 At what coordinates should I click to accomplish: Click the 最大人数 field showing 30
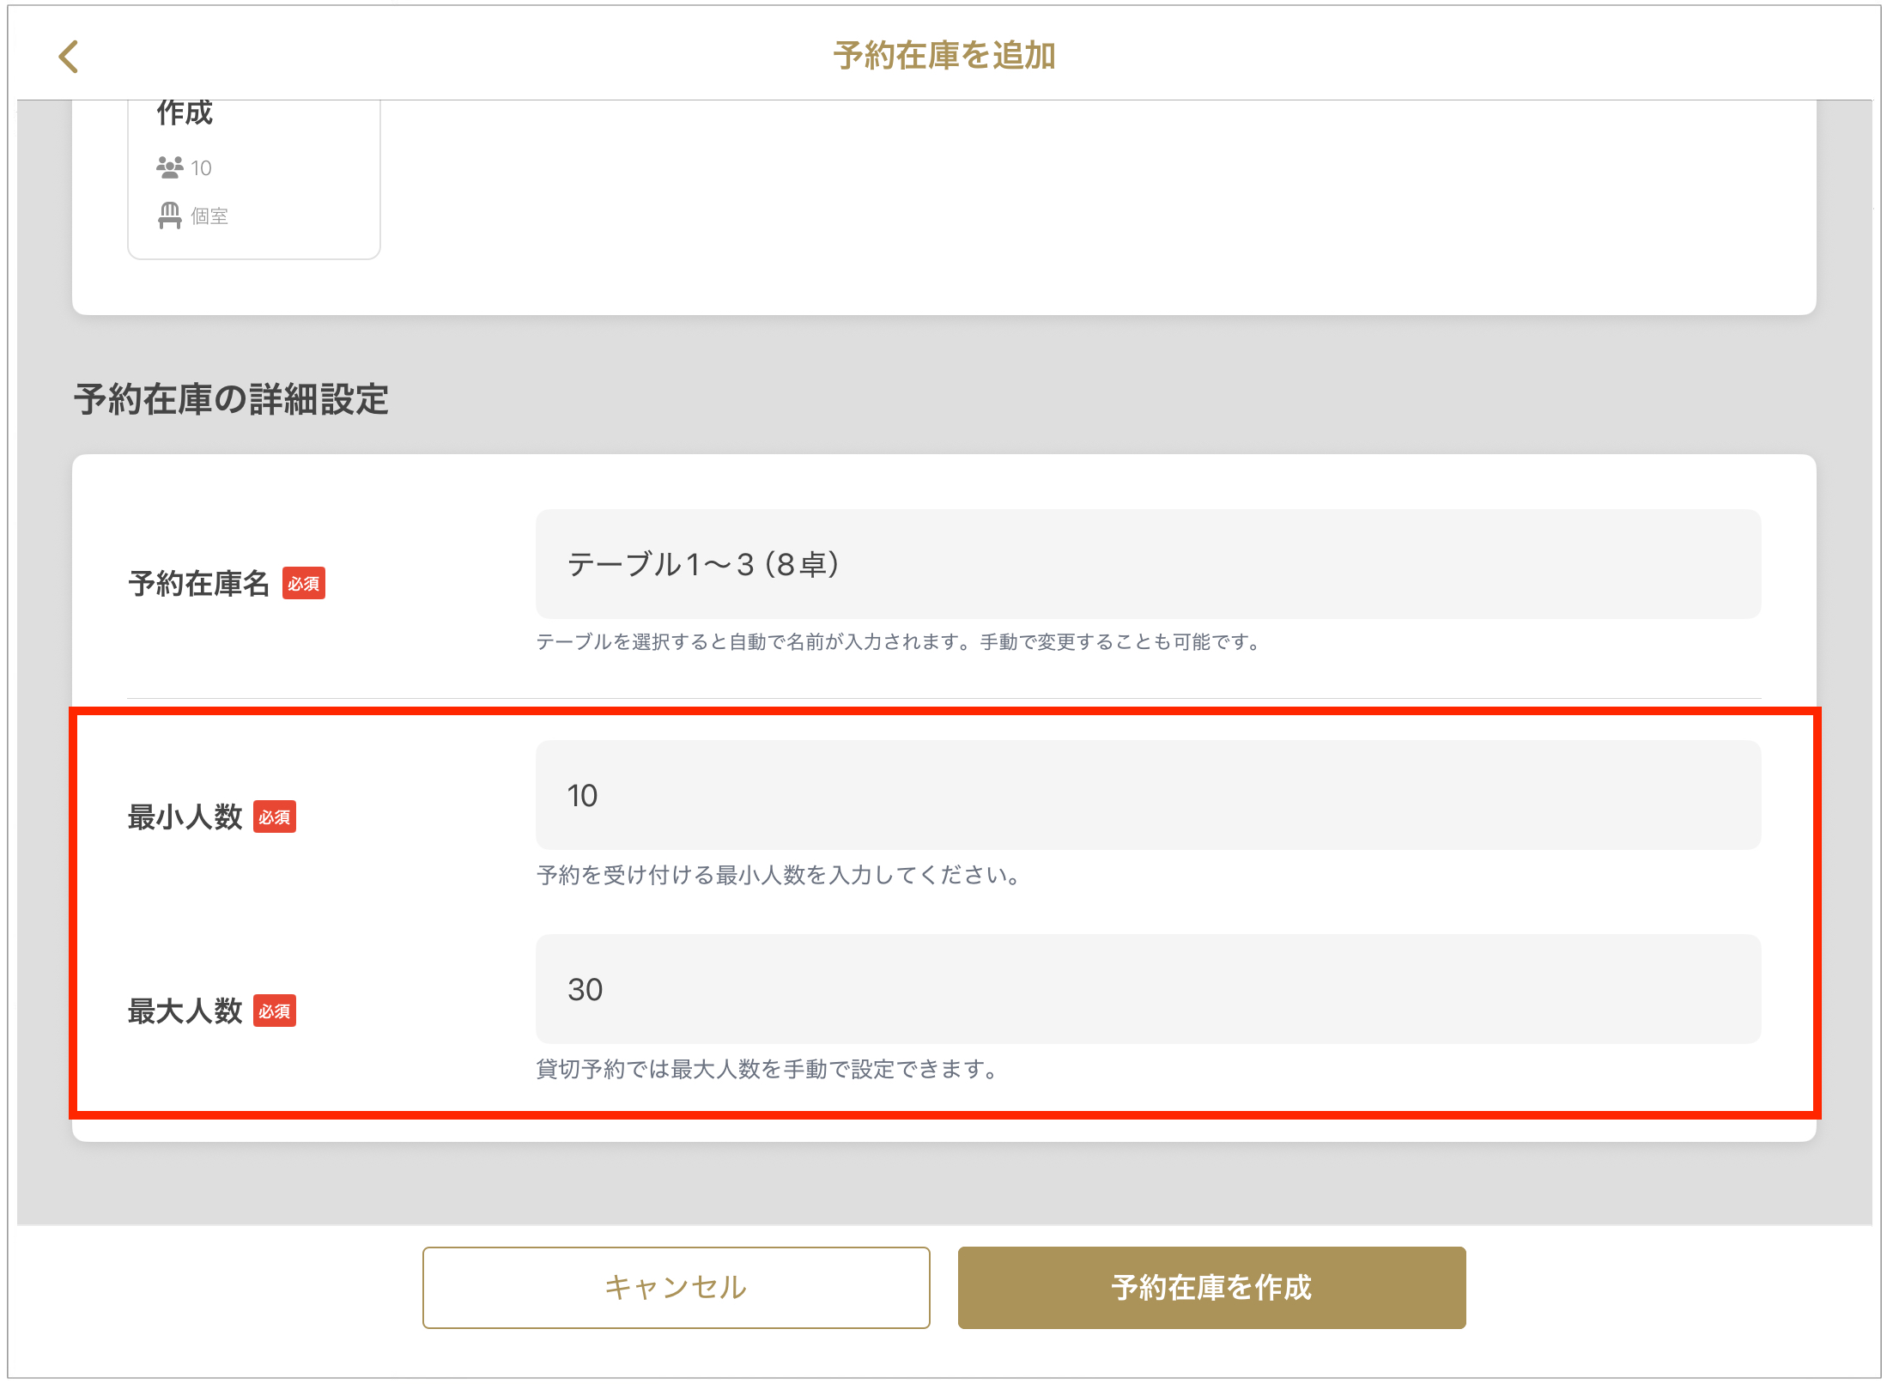(1148, 989)
